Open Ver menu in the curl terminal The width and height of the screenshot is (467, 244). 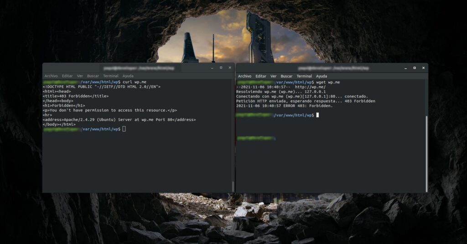(x=80, y=76)
